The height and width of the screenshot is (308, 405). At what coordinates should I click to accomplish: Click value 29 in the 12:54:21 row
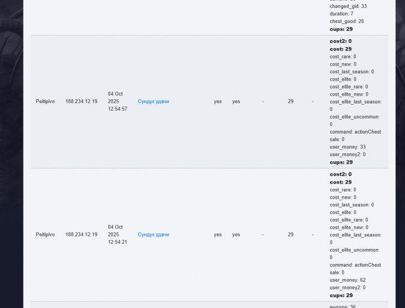[x=291, y=235]
